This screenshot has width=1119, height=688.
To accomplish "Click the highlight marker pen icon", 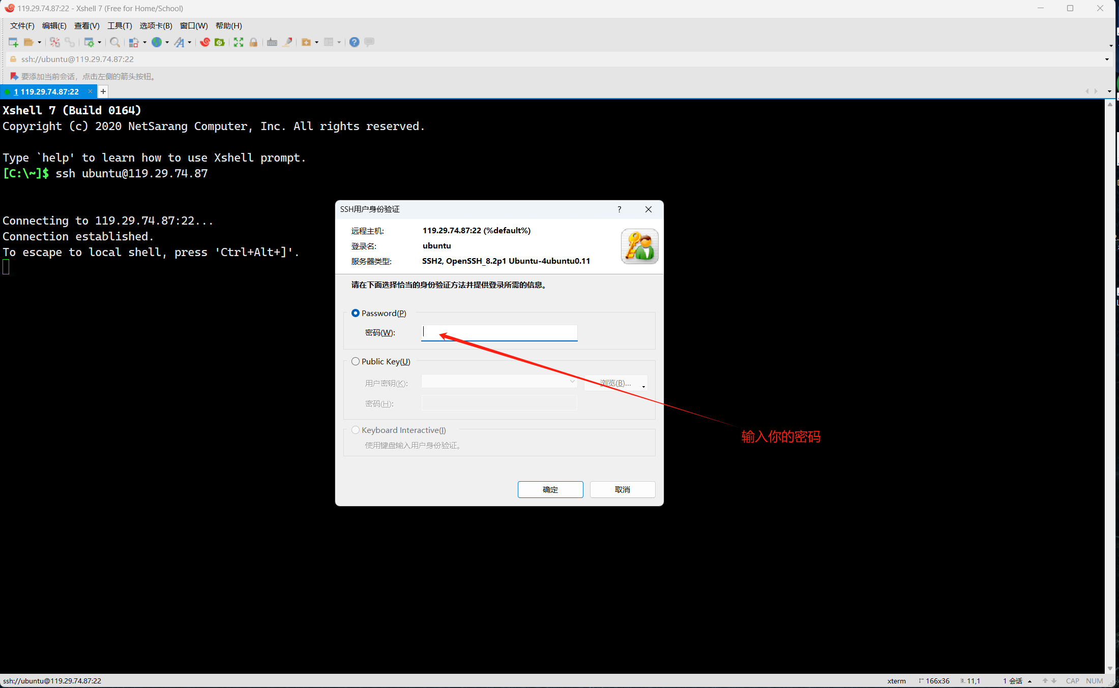I will (287, 42).
